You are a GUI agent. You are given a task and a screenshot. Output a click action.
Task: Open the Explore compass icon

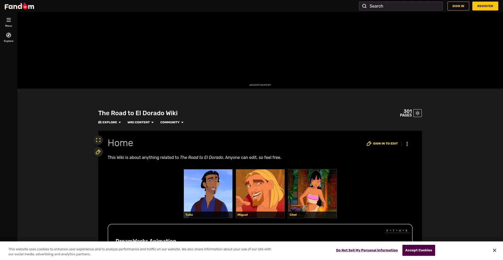[9, 35]
